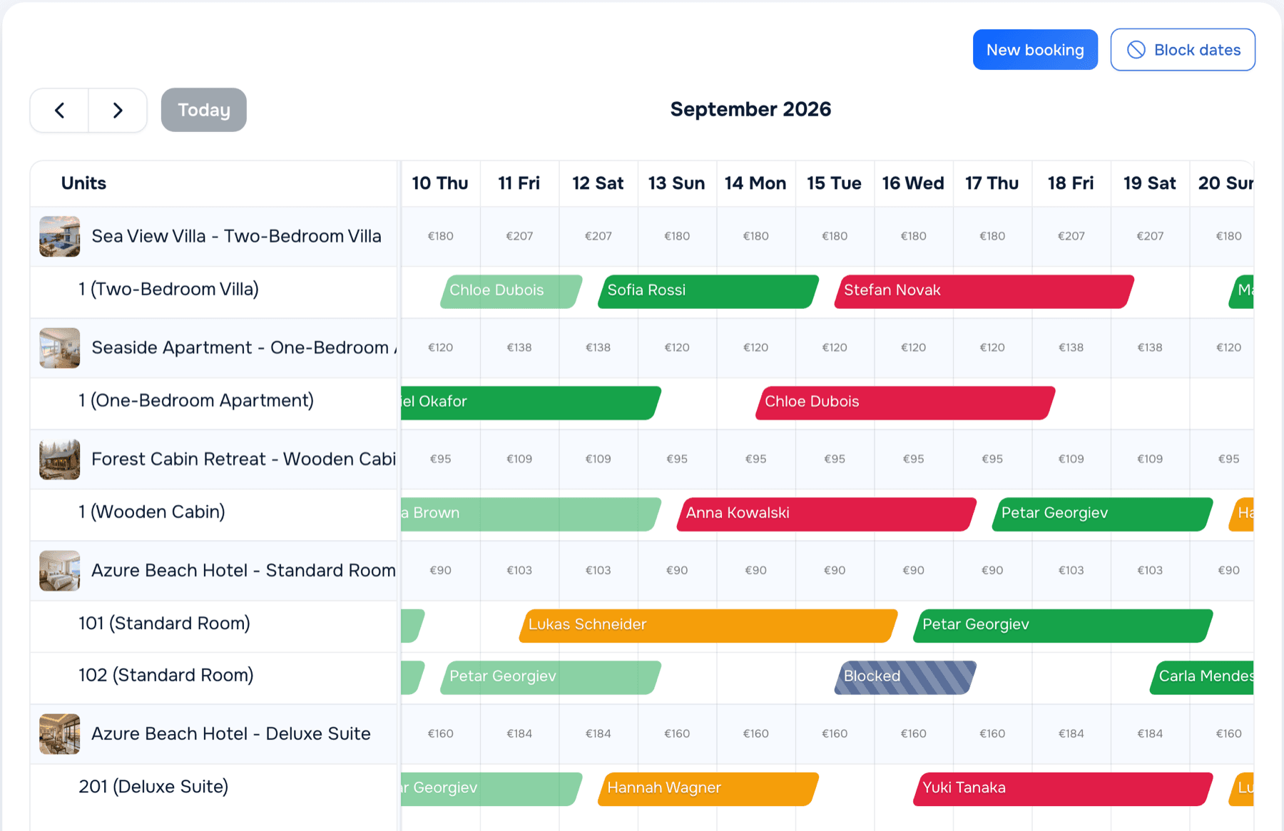The width and height of the screenshot is (1284, 831).
Task: Open Petar Georgiev booking in room 101
Action: click(x=1064, y=625)
